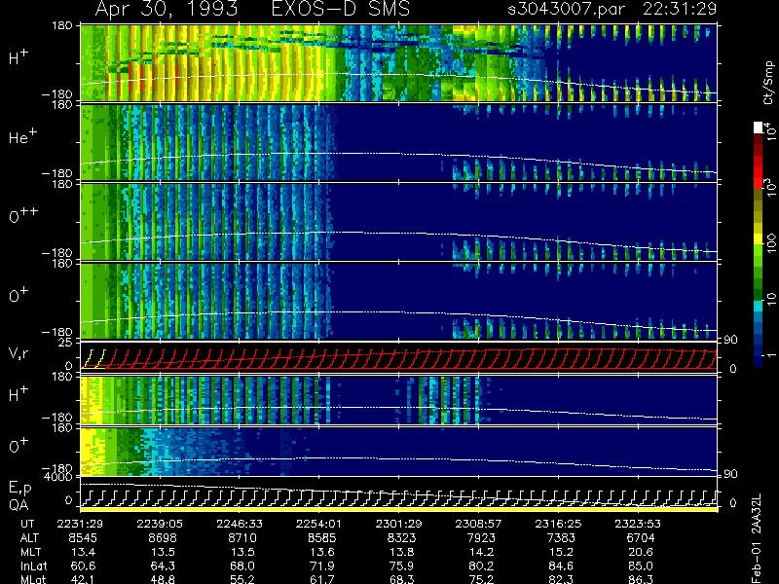Viewport: 779px width, 584px height.
Task: Click UT value '2246:33'
Action: (x=240, y=524)
